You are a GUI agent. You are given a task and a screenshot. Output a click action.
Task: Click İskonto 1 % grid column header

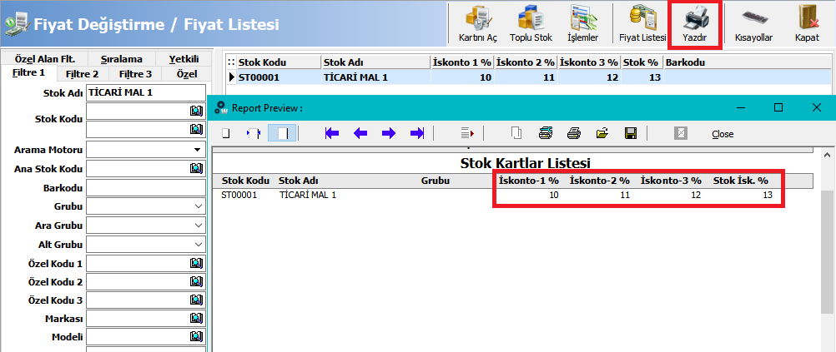(x=461, y=62)
